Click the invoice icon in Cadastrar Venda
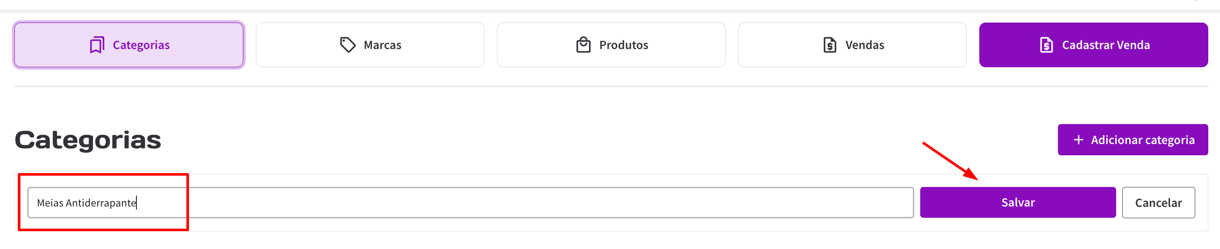This screenshot has height=249, width=1220. tap(1046, 45)
